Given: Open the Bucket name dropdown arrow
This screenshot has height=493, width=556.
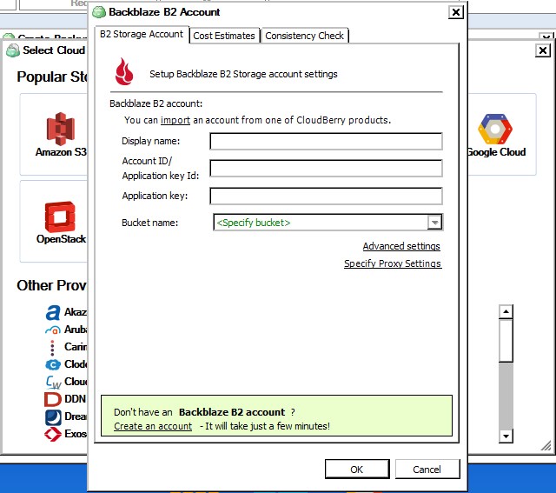Looking at the screenshot, I should (434, 223).
